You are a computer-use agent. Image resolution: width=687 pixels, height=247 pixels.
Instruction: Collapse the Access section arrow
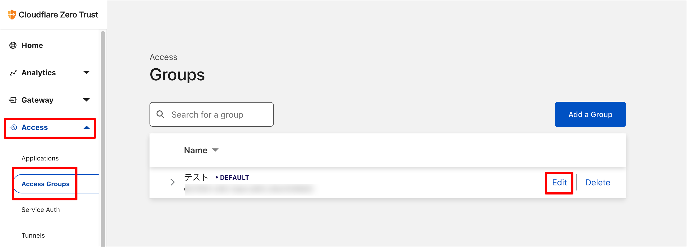tap(86, 127)
